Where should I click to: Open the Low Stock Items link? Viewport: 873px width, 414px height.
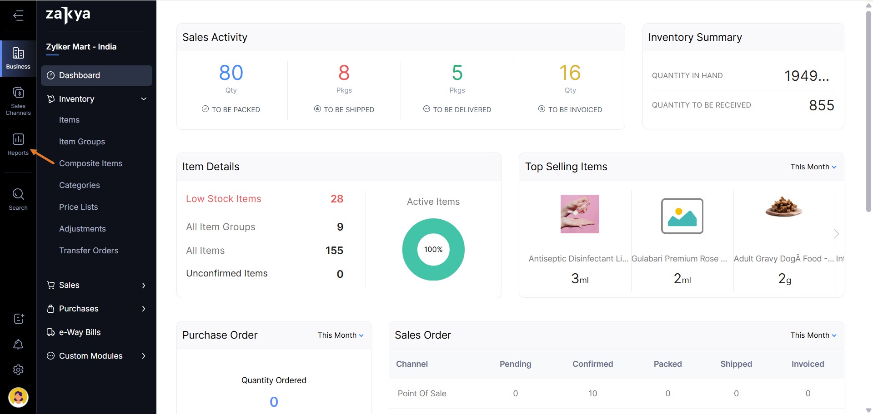tap(223, 199)
